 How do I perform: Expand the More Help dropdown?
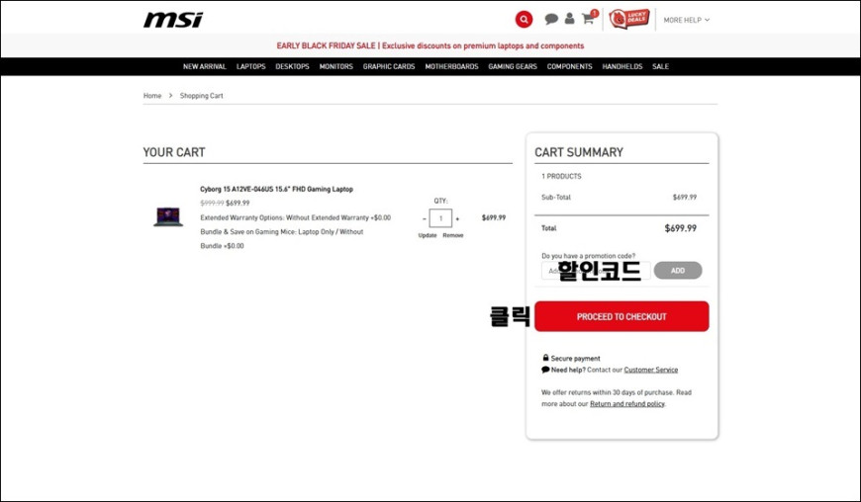687,20
